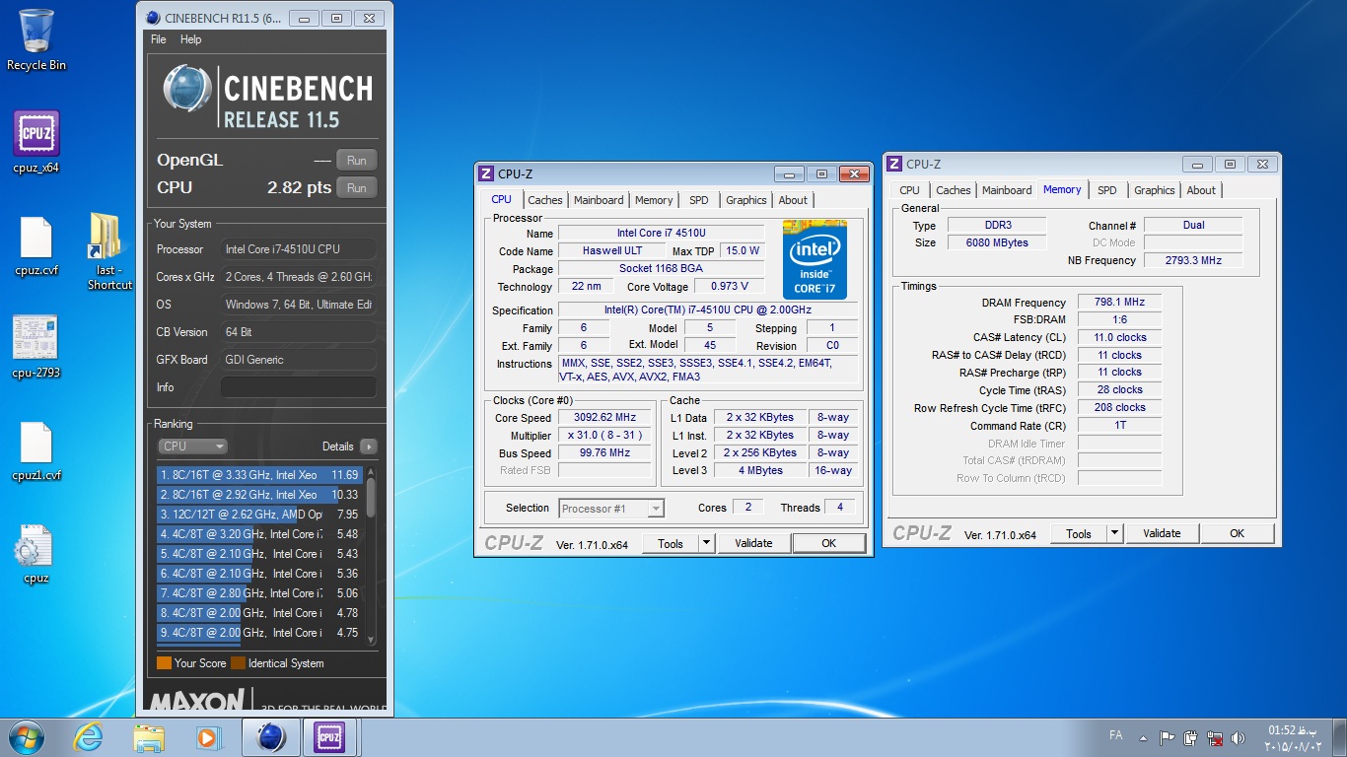Image resolution: width=1347 pixels, height=757 pixels.
Task: Click the Z icon in the CPU-Z Memory window title
Action: tap(894, 164)
